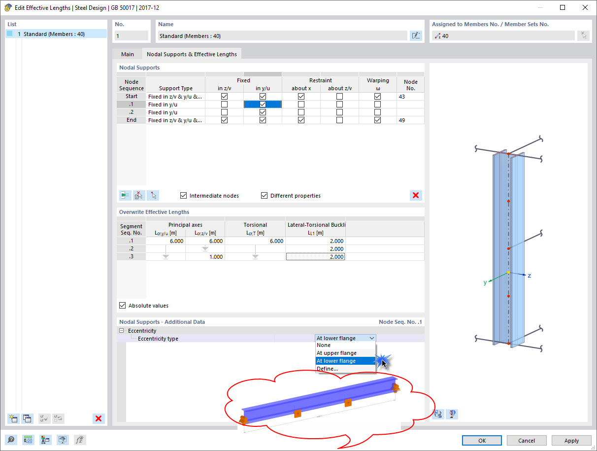Click the Name input field

[282, 36]
